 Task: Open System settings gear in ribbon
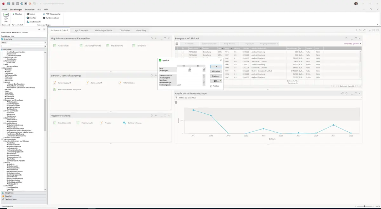pos(31,14)
